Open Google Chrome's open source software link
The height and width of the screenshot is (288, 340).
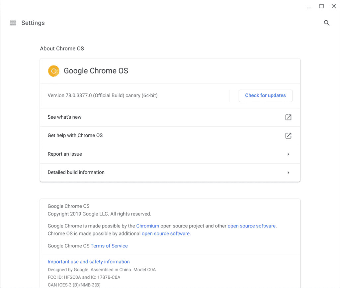pos(251,226)
